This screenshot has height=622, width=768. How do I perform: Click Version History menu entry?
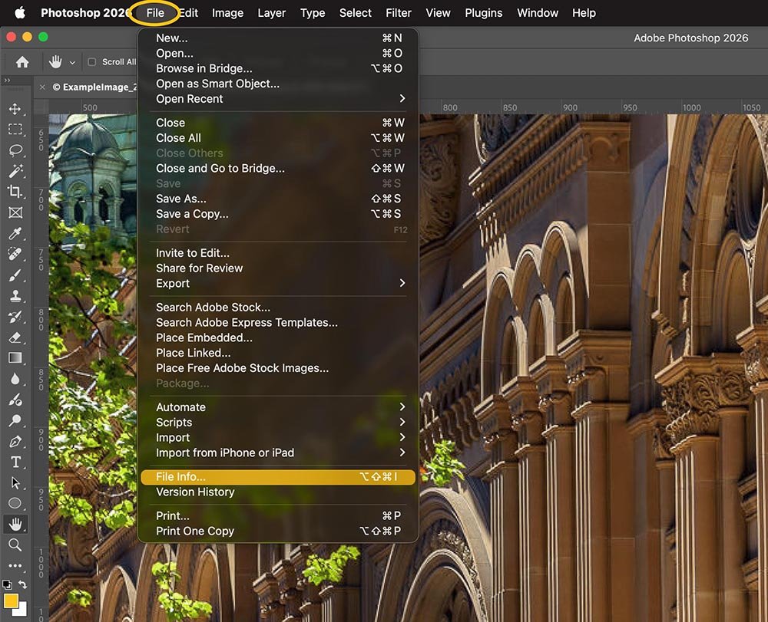(x=278, y=492)
